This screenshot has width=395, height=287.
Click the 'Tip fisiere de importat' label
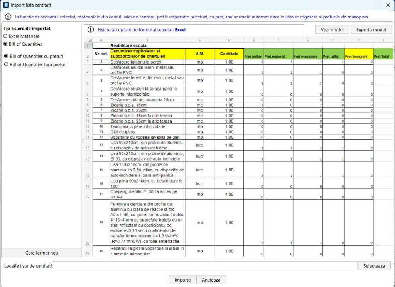pos(27,29)
